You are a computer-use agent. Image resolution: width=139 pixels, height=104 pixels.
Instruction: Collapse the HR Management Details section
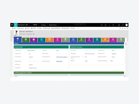69,73
